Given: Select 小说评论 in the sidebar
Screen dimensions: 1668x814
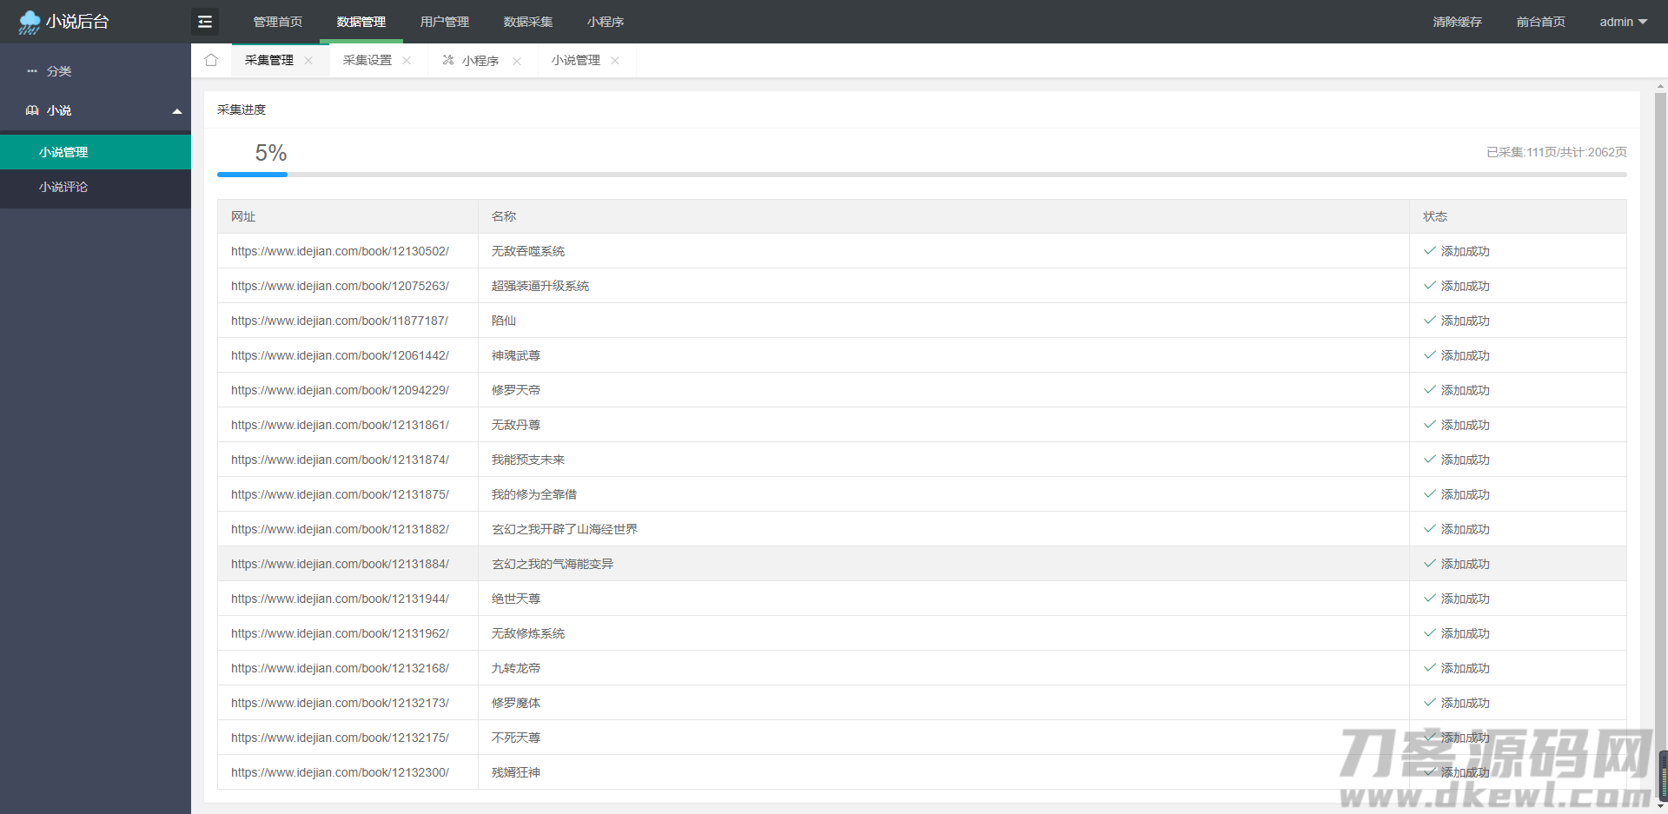Looking at the screenshot, I should 63,187.
